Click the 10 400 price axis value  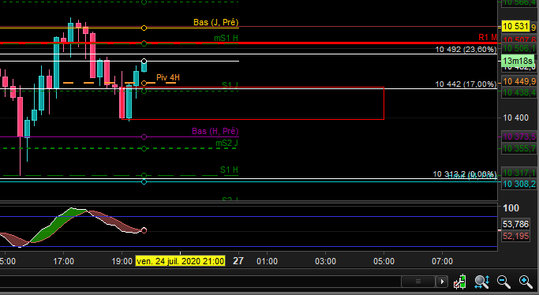tap(515, 118)
